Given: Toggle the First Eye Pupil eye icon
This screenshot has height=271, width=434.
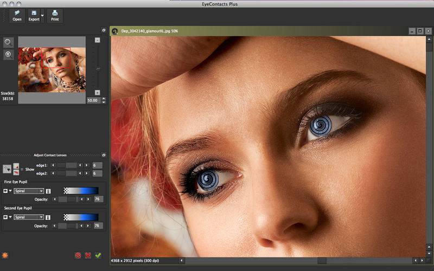Looking at the screenshot, I should pos(5,191).
